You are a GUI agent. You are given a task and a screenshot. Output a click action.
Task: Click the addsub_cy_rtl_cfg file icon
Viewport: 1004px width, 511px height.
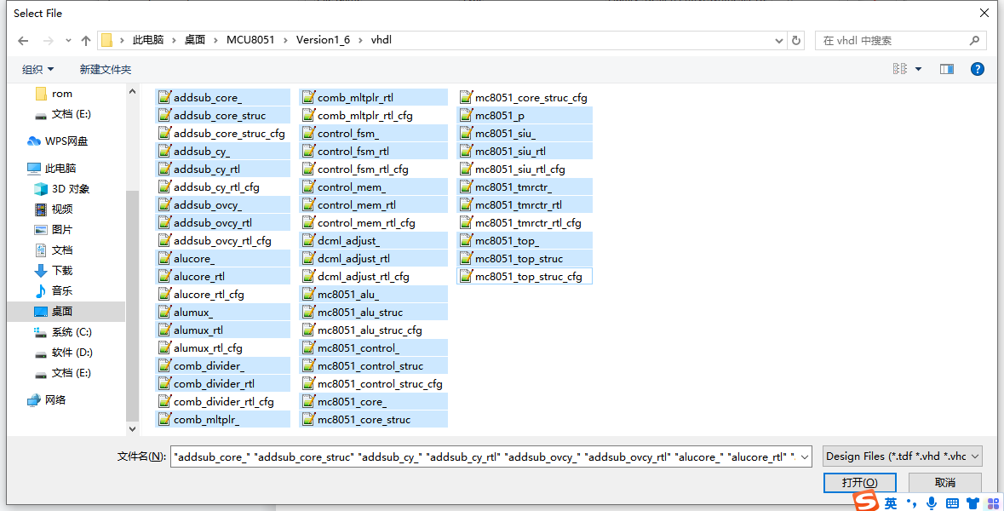(164, 187)
